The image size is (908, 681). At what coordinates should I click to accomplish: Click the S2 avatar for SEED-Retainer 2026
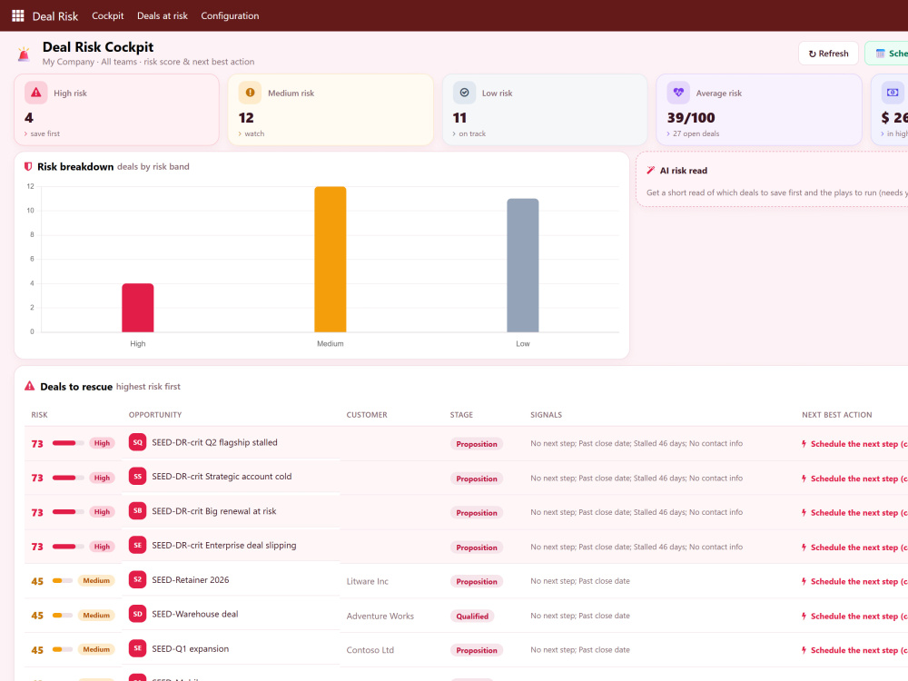[137, 579]
